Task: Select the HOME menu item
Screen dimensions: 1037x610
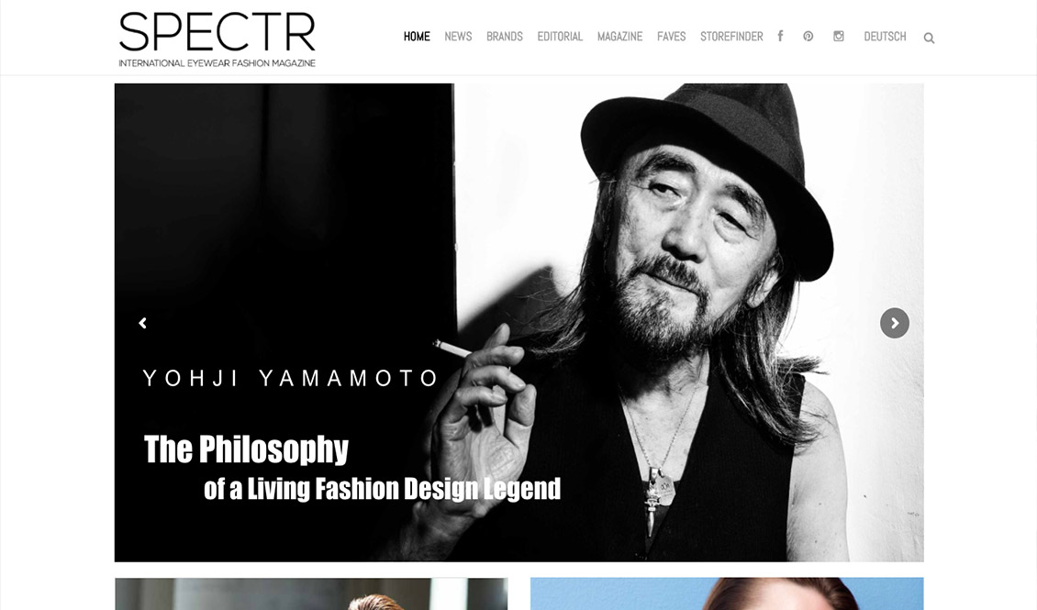Action: point(417,37)
